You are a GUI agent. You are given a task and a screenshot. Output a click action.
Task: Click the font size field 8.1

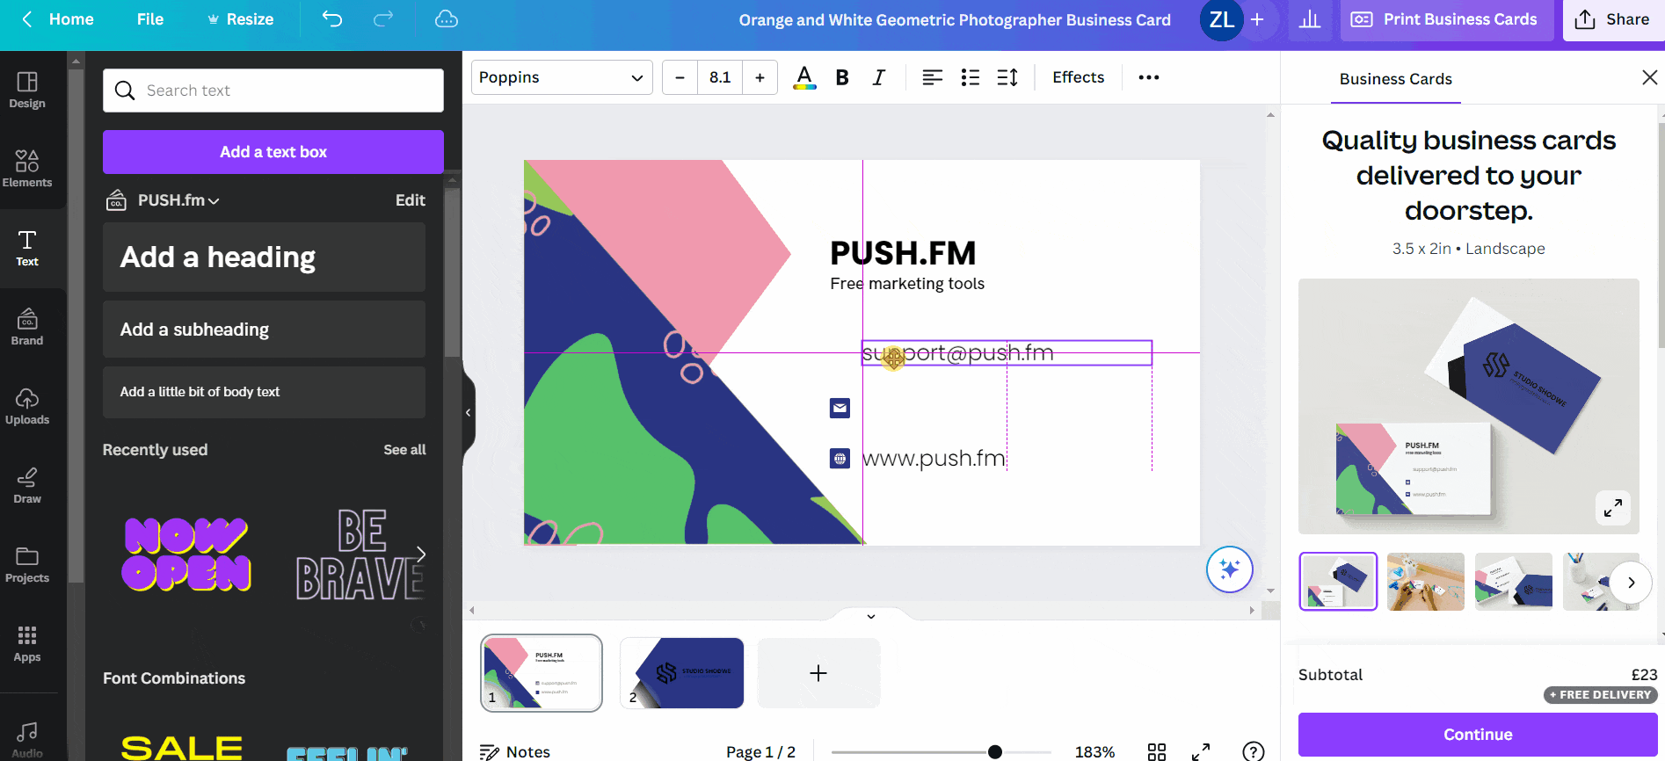[x=720, y=77]
